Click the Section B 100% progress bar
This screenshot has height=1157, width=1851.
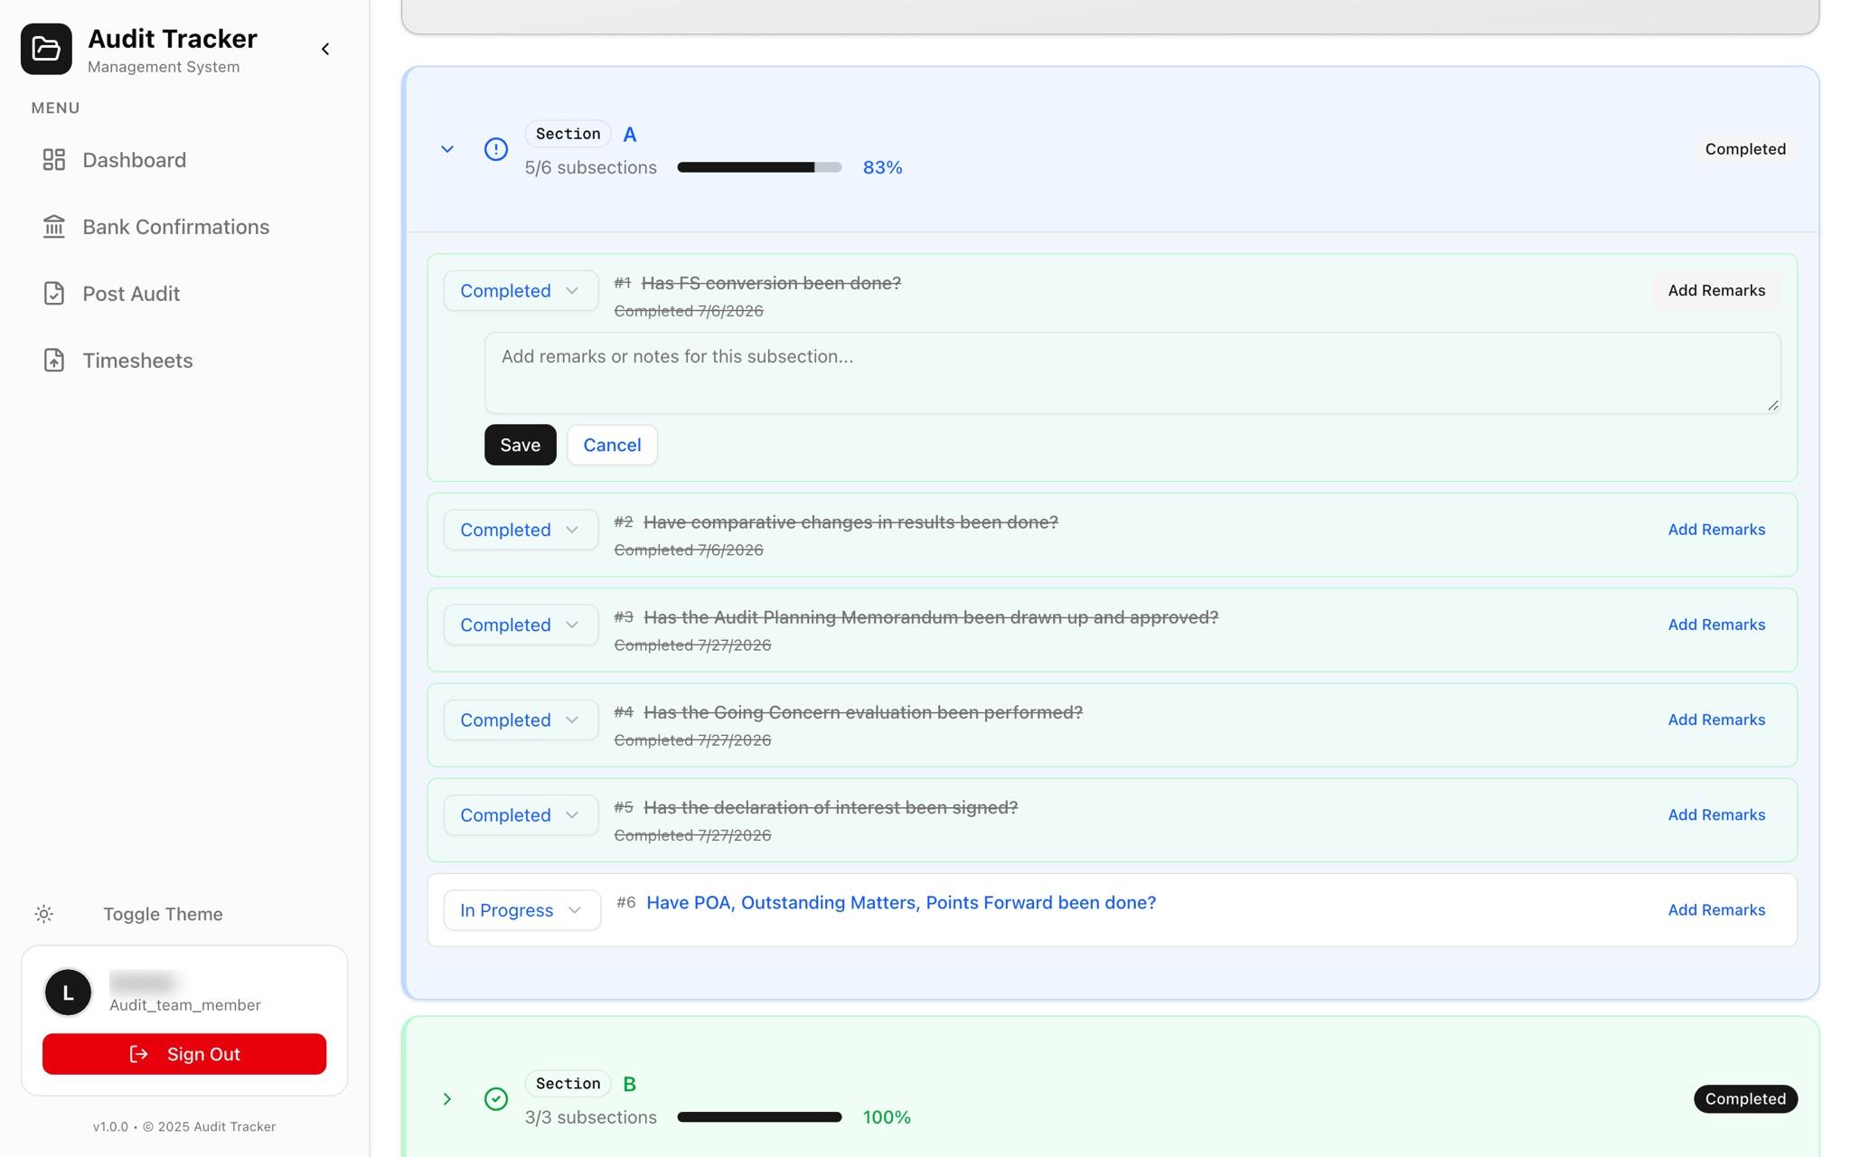click(759, 1117)
